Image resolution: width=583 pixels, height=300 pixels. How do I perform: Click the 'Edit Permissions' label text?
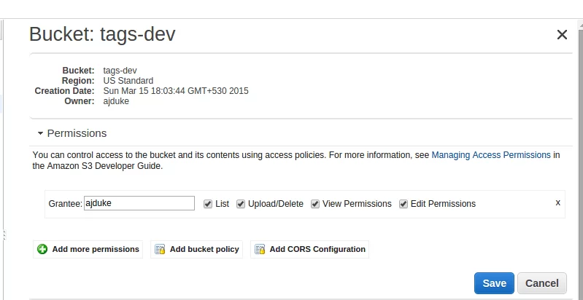(443, 204)
